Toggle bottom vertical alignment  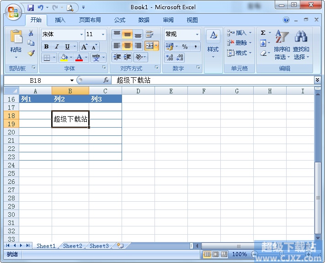pos(138,34)
